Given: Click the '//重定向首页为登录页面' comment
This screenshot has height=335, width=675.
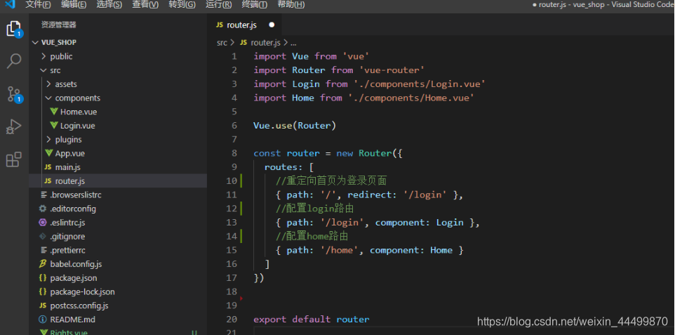Looking at the screenshot, I should 331,180.
